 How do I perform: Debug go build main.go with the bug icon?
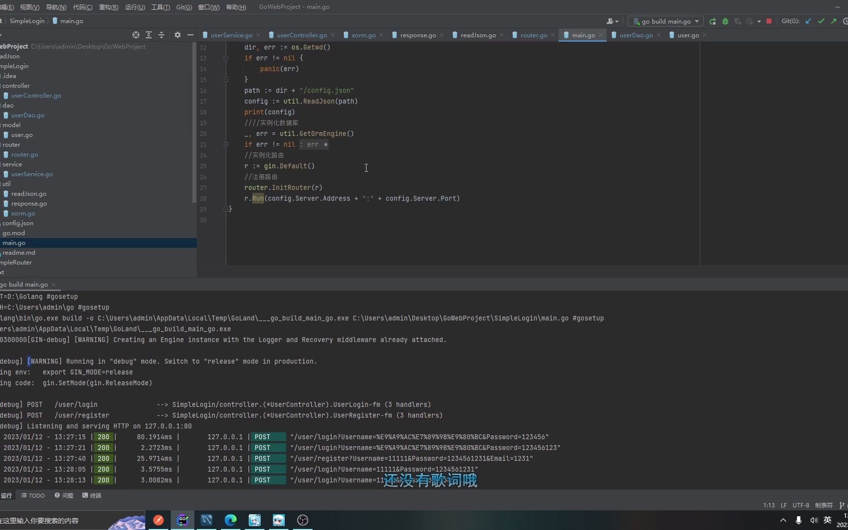(x=725, y=21)
